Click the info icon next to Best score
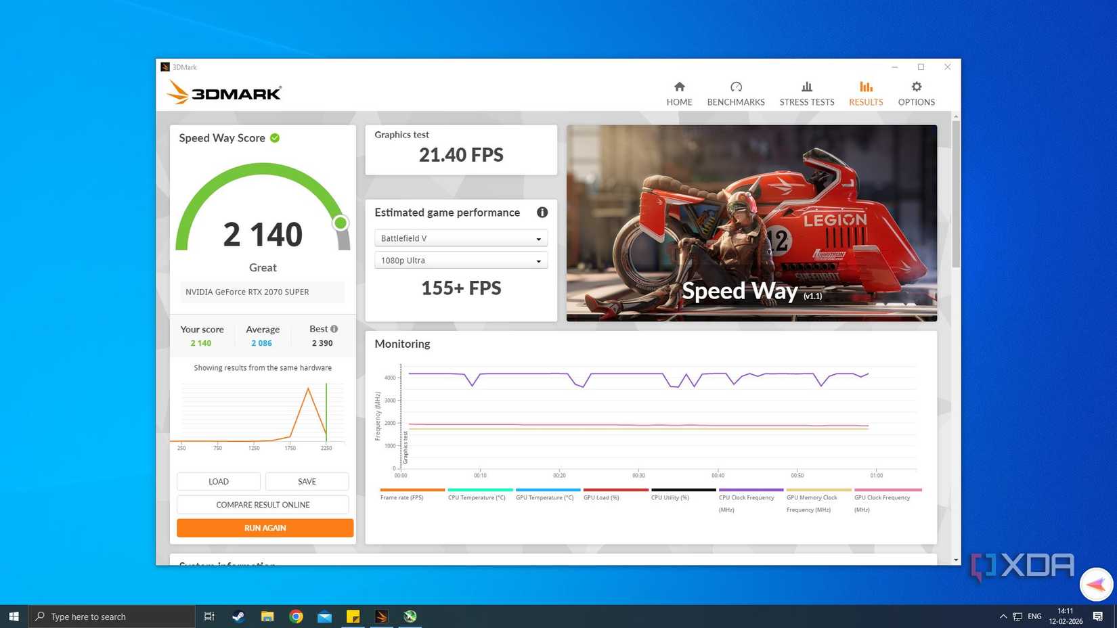The height and width of the screenshot is (628, 1117). pyautogui.click(x=334, y=329)
